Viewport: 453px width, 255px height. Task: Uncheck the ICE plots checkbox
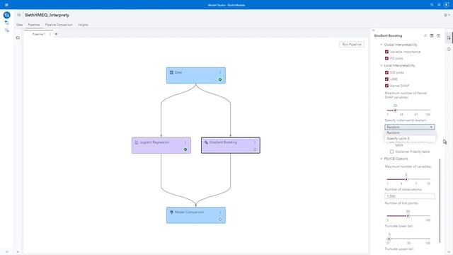[386, 72]
